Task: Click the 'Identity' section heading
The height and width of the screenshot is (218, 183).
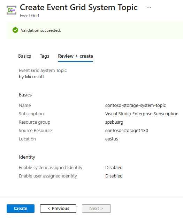Action: (x=27, y=157)
